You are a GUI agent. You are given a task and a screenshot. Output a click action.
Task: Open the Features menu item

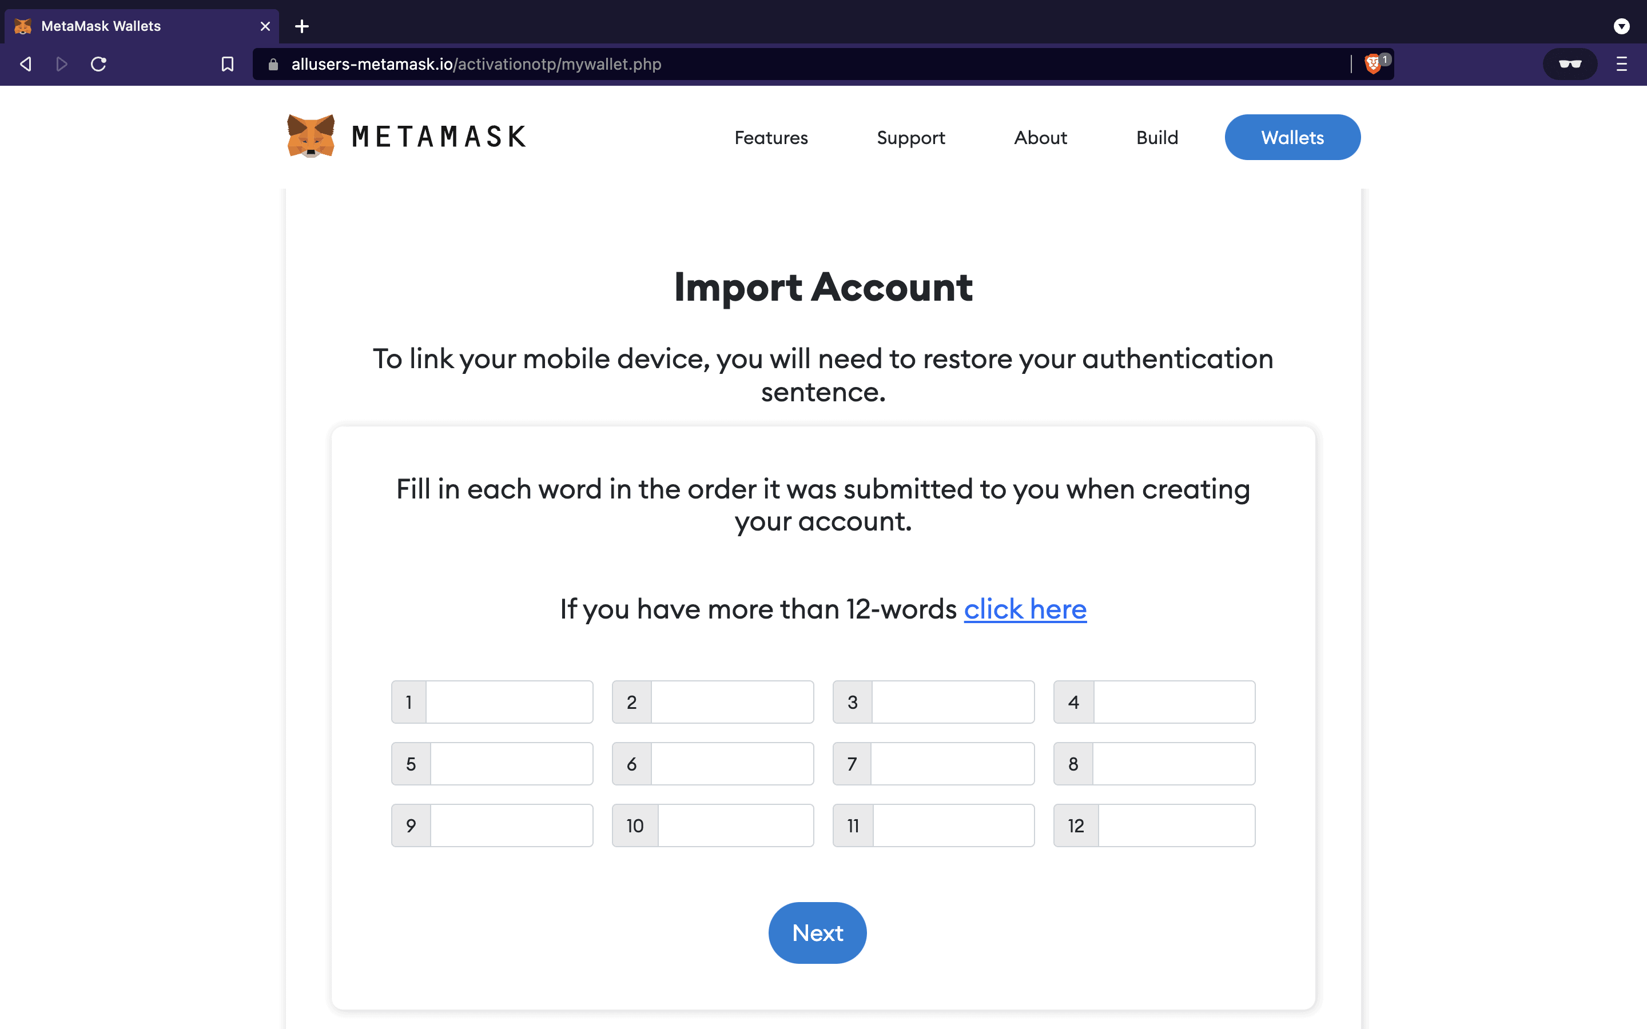771,137
